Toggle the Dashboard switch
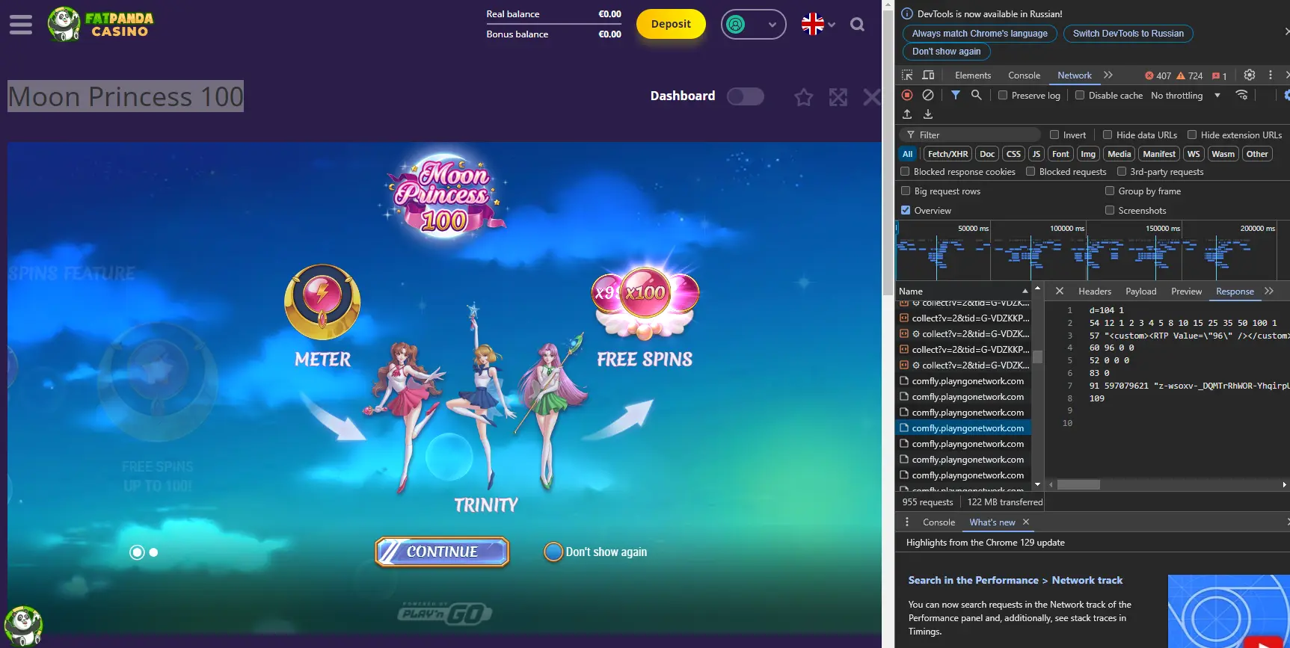Image resolution: width=1290 pixels, height=648 pixels. click(745, 96)
